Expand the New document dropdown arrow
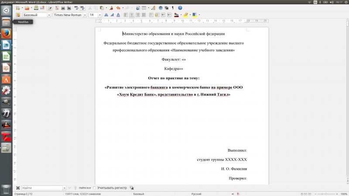This screenshot has height=196, width=349. [22, 8]
